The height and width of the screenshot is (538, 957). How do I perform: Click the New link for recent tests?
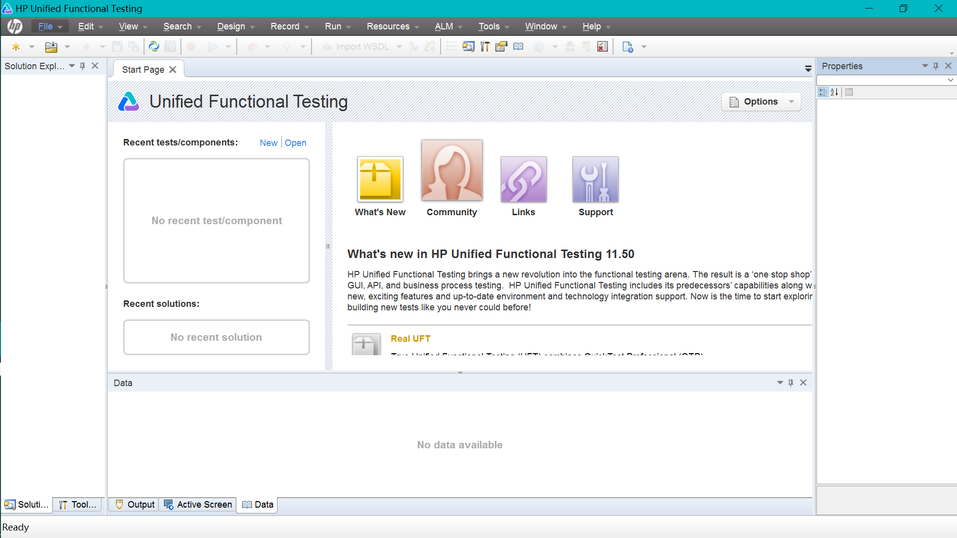tap(269, 143)
